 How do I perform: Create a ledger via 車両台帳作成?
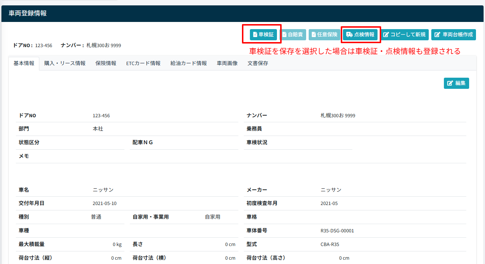tap(454, 35)
